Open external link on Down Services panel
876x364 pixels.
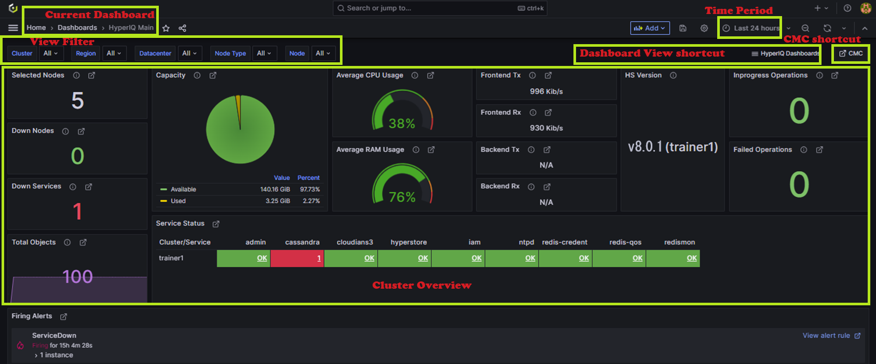point(89,187)
